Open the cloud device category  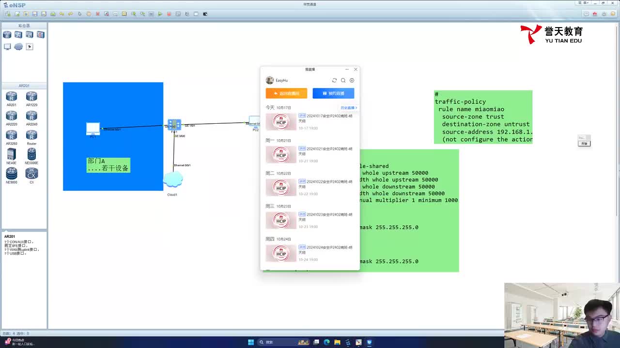tap(18, 47)
